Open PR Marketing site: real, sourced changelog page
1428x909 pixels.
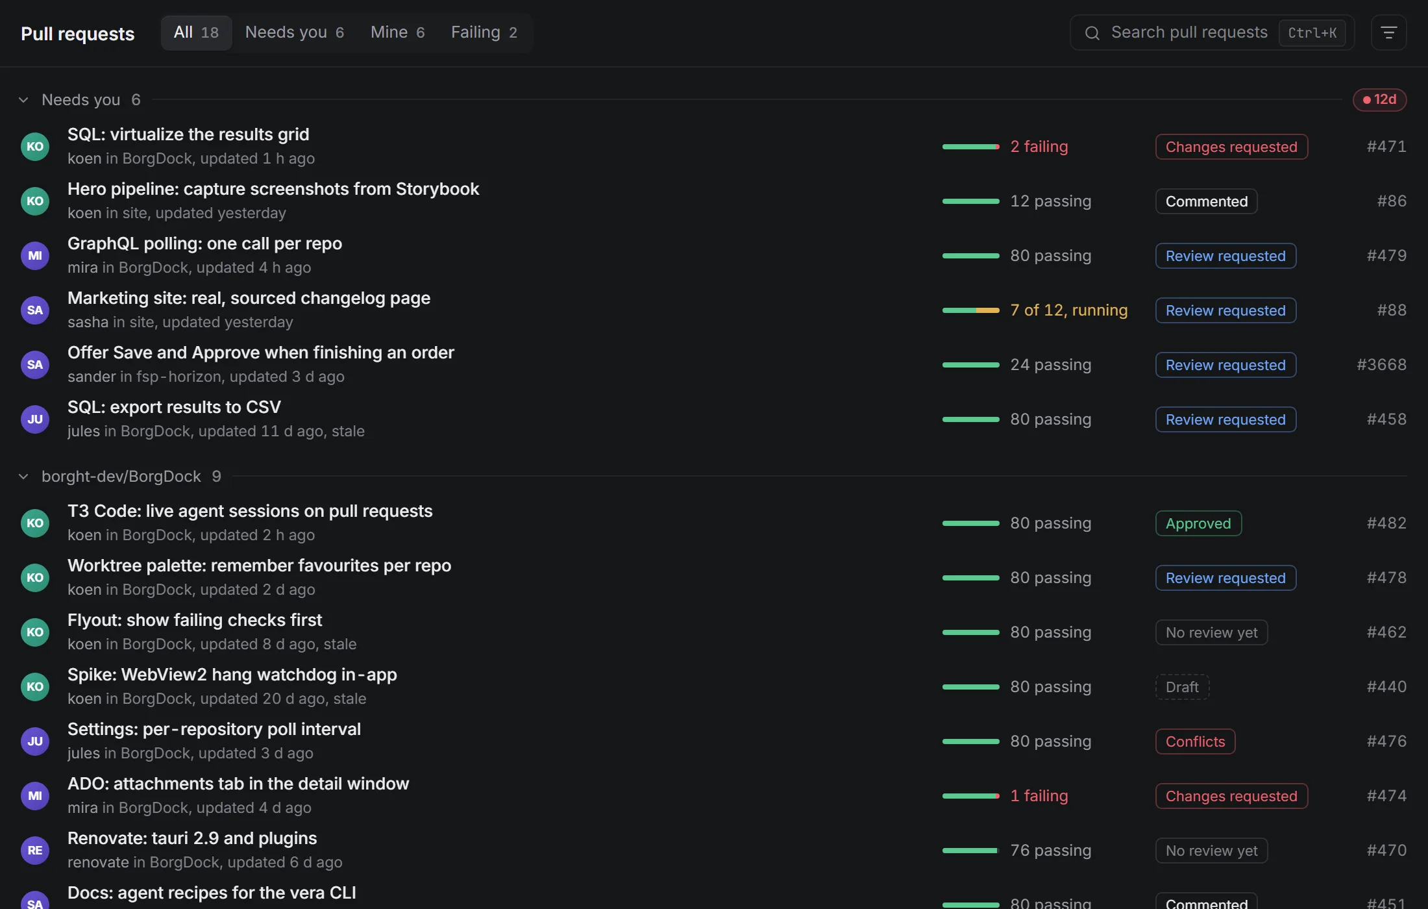[x=249, y=298]
